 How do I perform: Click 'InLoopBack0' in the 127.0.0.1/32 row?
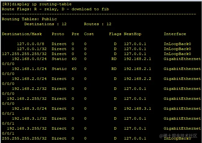tap(177, 49)
